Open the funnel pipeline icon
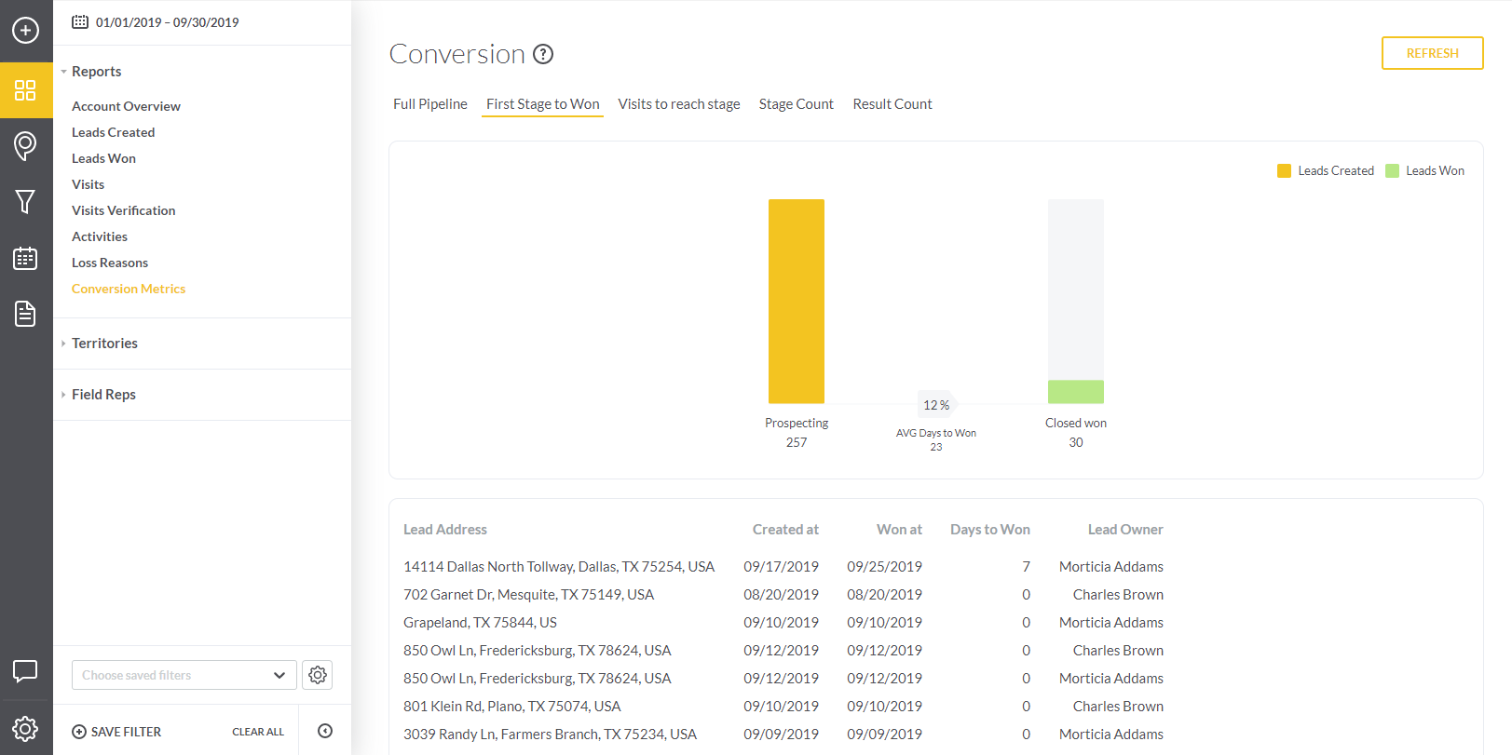The image size is (1512, 755). click(x=25, y=202)
